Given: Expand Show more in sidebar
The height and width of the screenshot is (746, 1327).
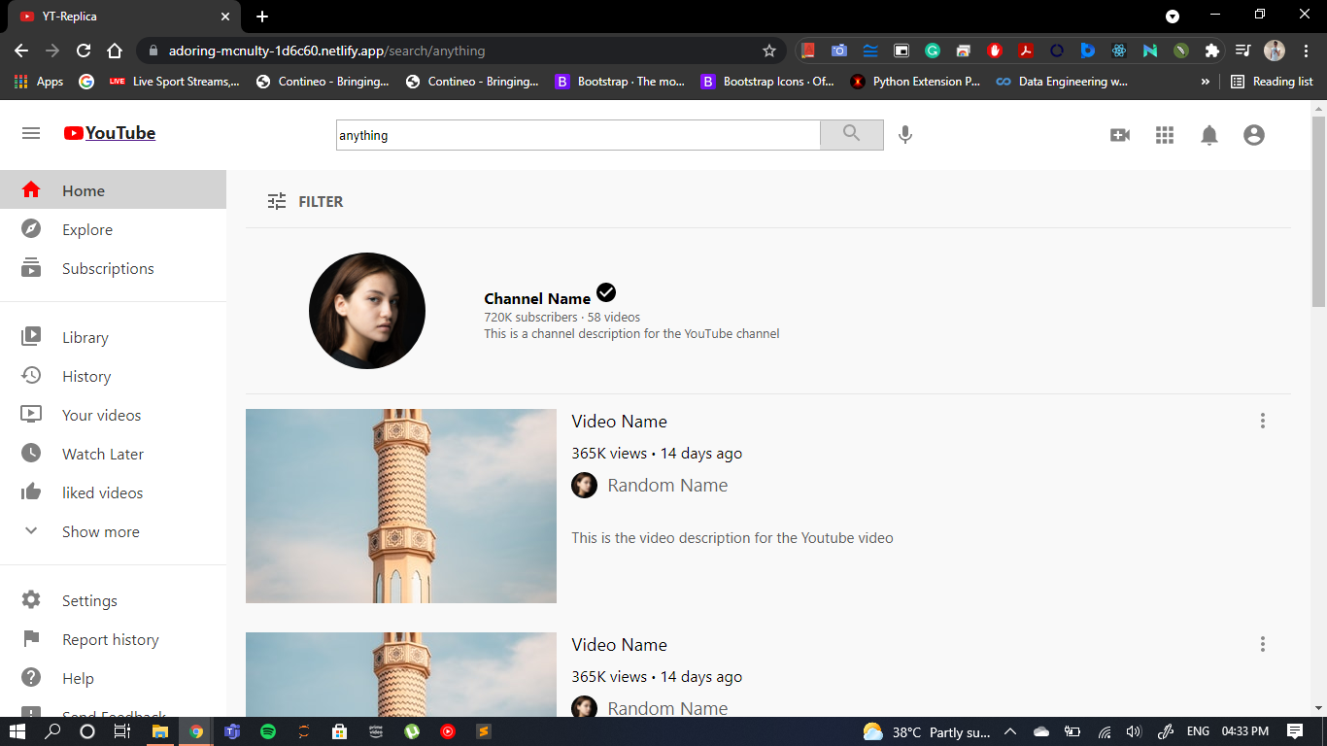Looking at the screenshot, I should coord(113,531).
